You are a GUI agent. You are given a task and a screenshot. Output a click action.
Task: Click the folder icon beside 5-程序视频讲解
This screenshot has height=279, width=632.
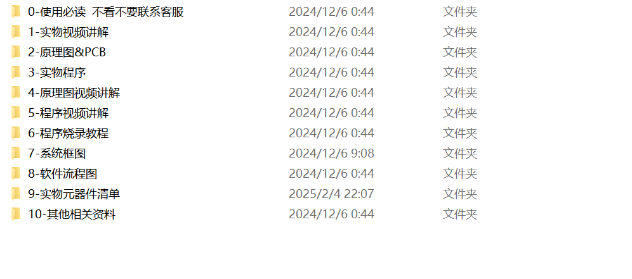[x=16, y=113]
